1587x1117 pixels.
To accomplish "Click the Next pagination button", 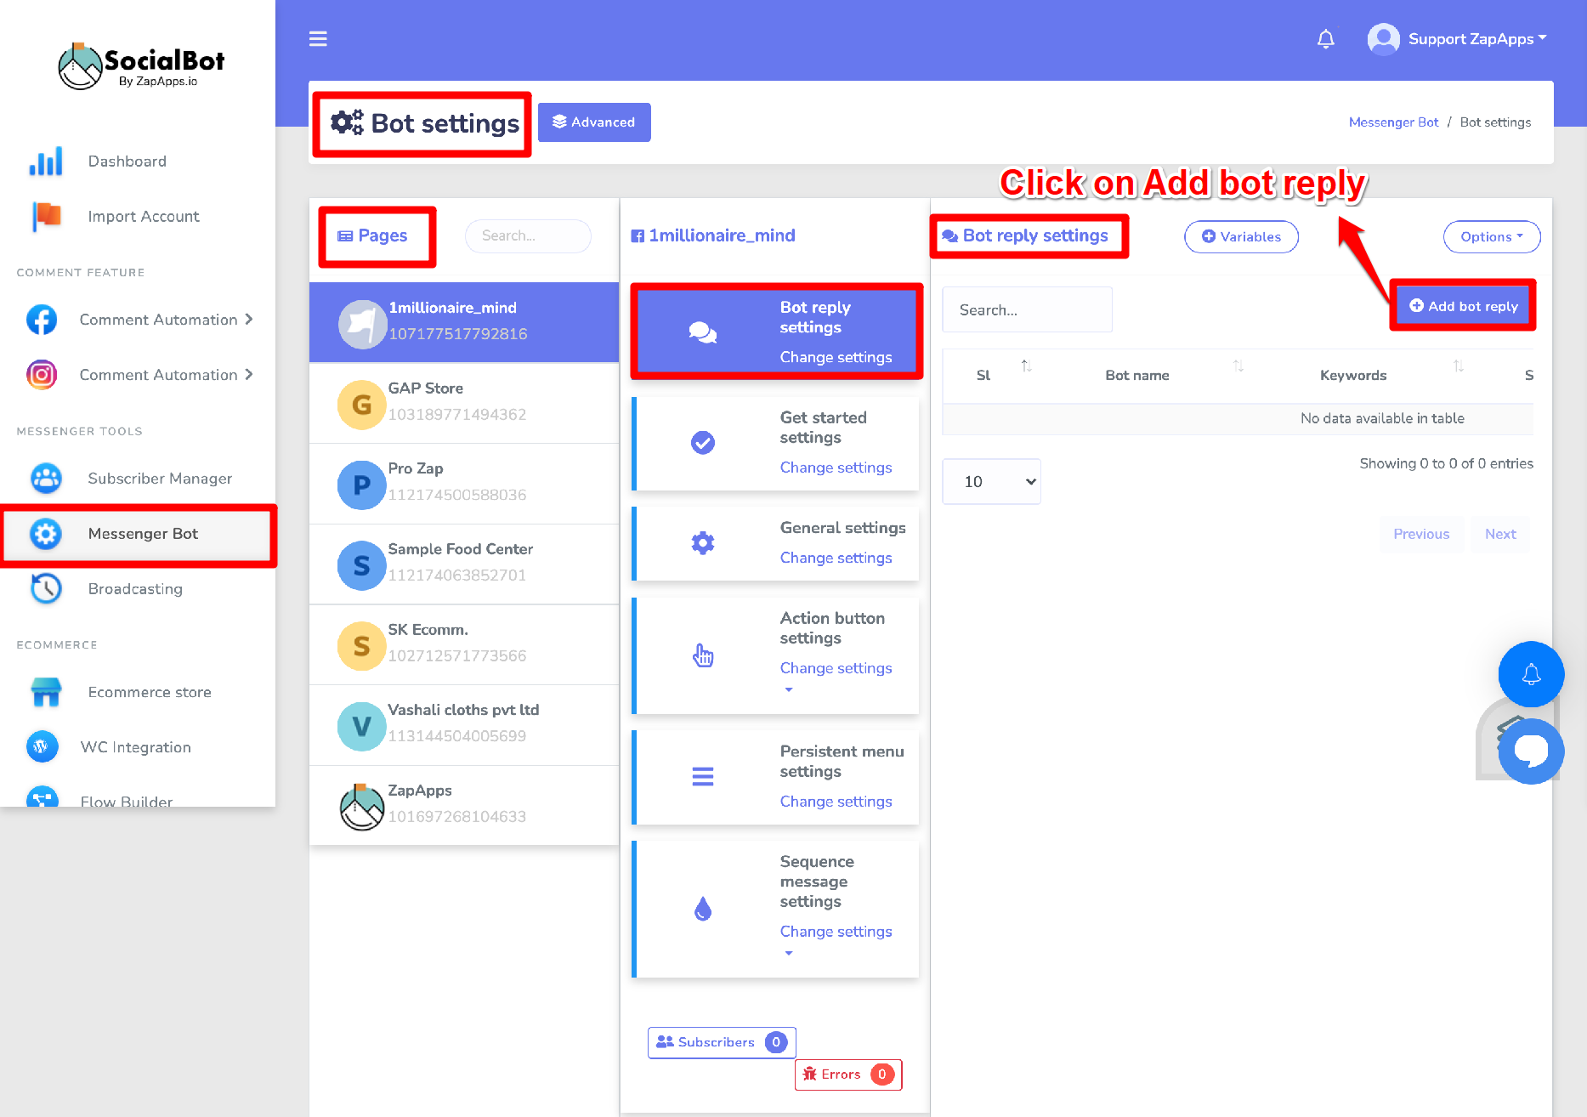I will [x=1500, y=534].
